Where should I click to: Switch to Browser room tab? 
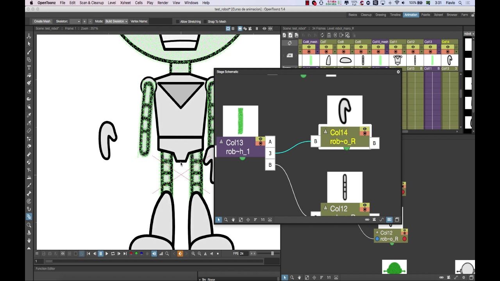coord(452,15)
